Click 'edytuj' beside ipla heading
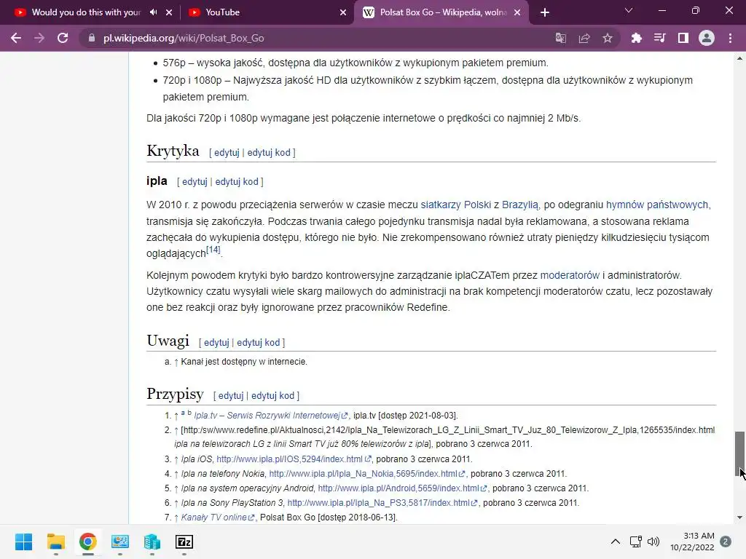746x559 pixels. point(195,181)
